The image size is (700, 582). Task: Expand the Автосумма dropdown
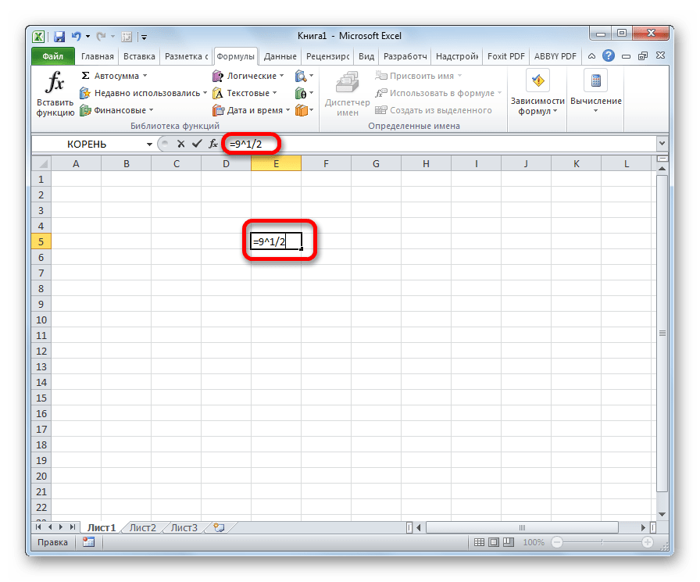147,76
